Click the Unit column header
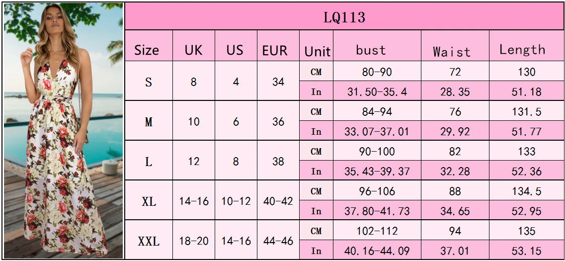 (x=317, y=51)
